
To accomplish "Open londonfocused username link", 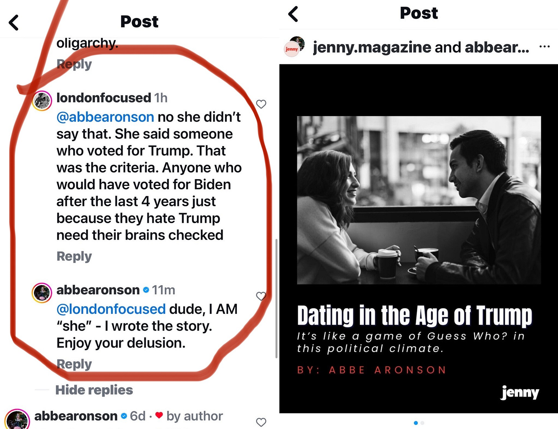I will pyautogui.click(x=104, y=98).
